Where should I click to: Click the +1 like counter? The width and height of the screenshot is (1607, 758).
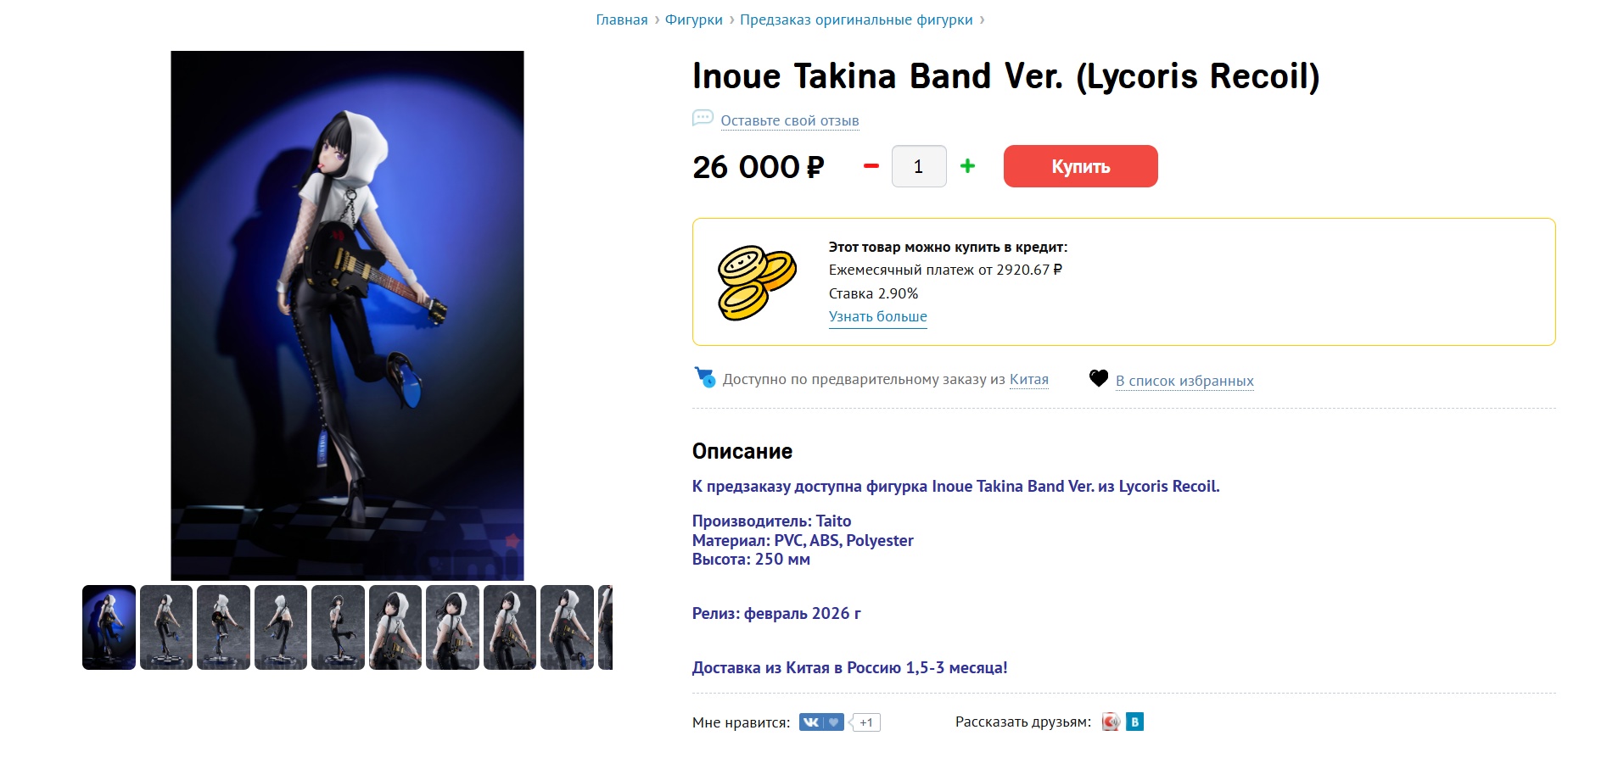[x=865, y=722]
